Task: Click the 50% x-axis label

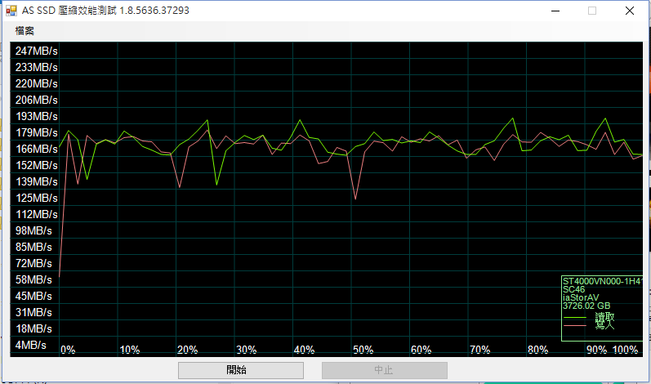Action: (x=363, y=350)
